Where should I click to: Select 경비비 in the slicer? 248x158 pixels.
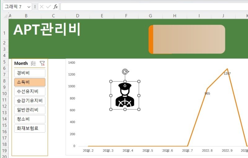tap(30, 73)
